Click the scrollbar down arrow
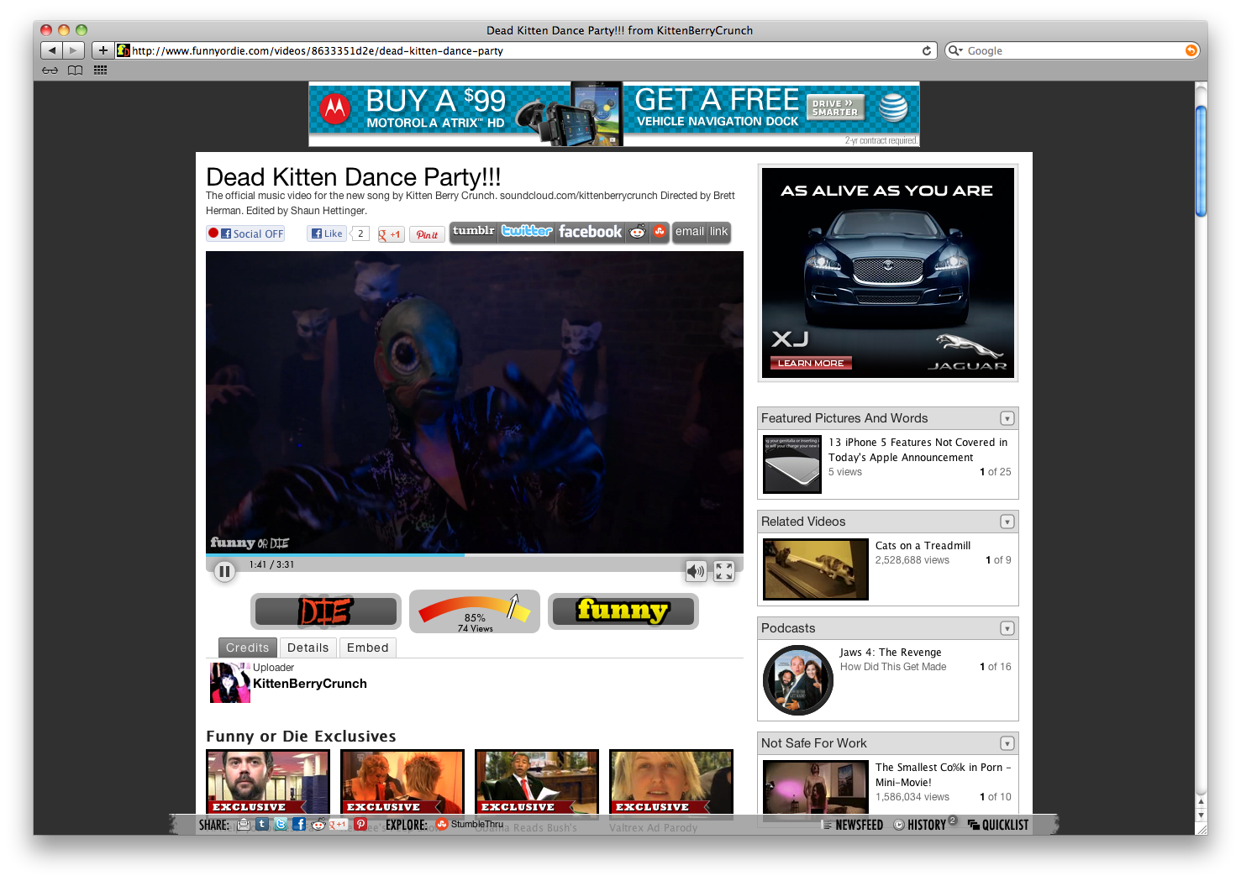 [1201, 815]
